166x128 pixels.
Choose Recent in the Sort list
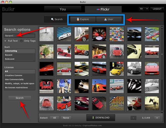9,55
